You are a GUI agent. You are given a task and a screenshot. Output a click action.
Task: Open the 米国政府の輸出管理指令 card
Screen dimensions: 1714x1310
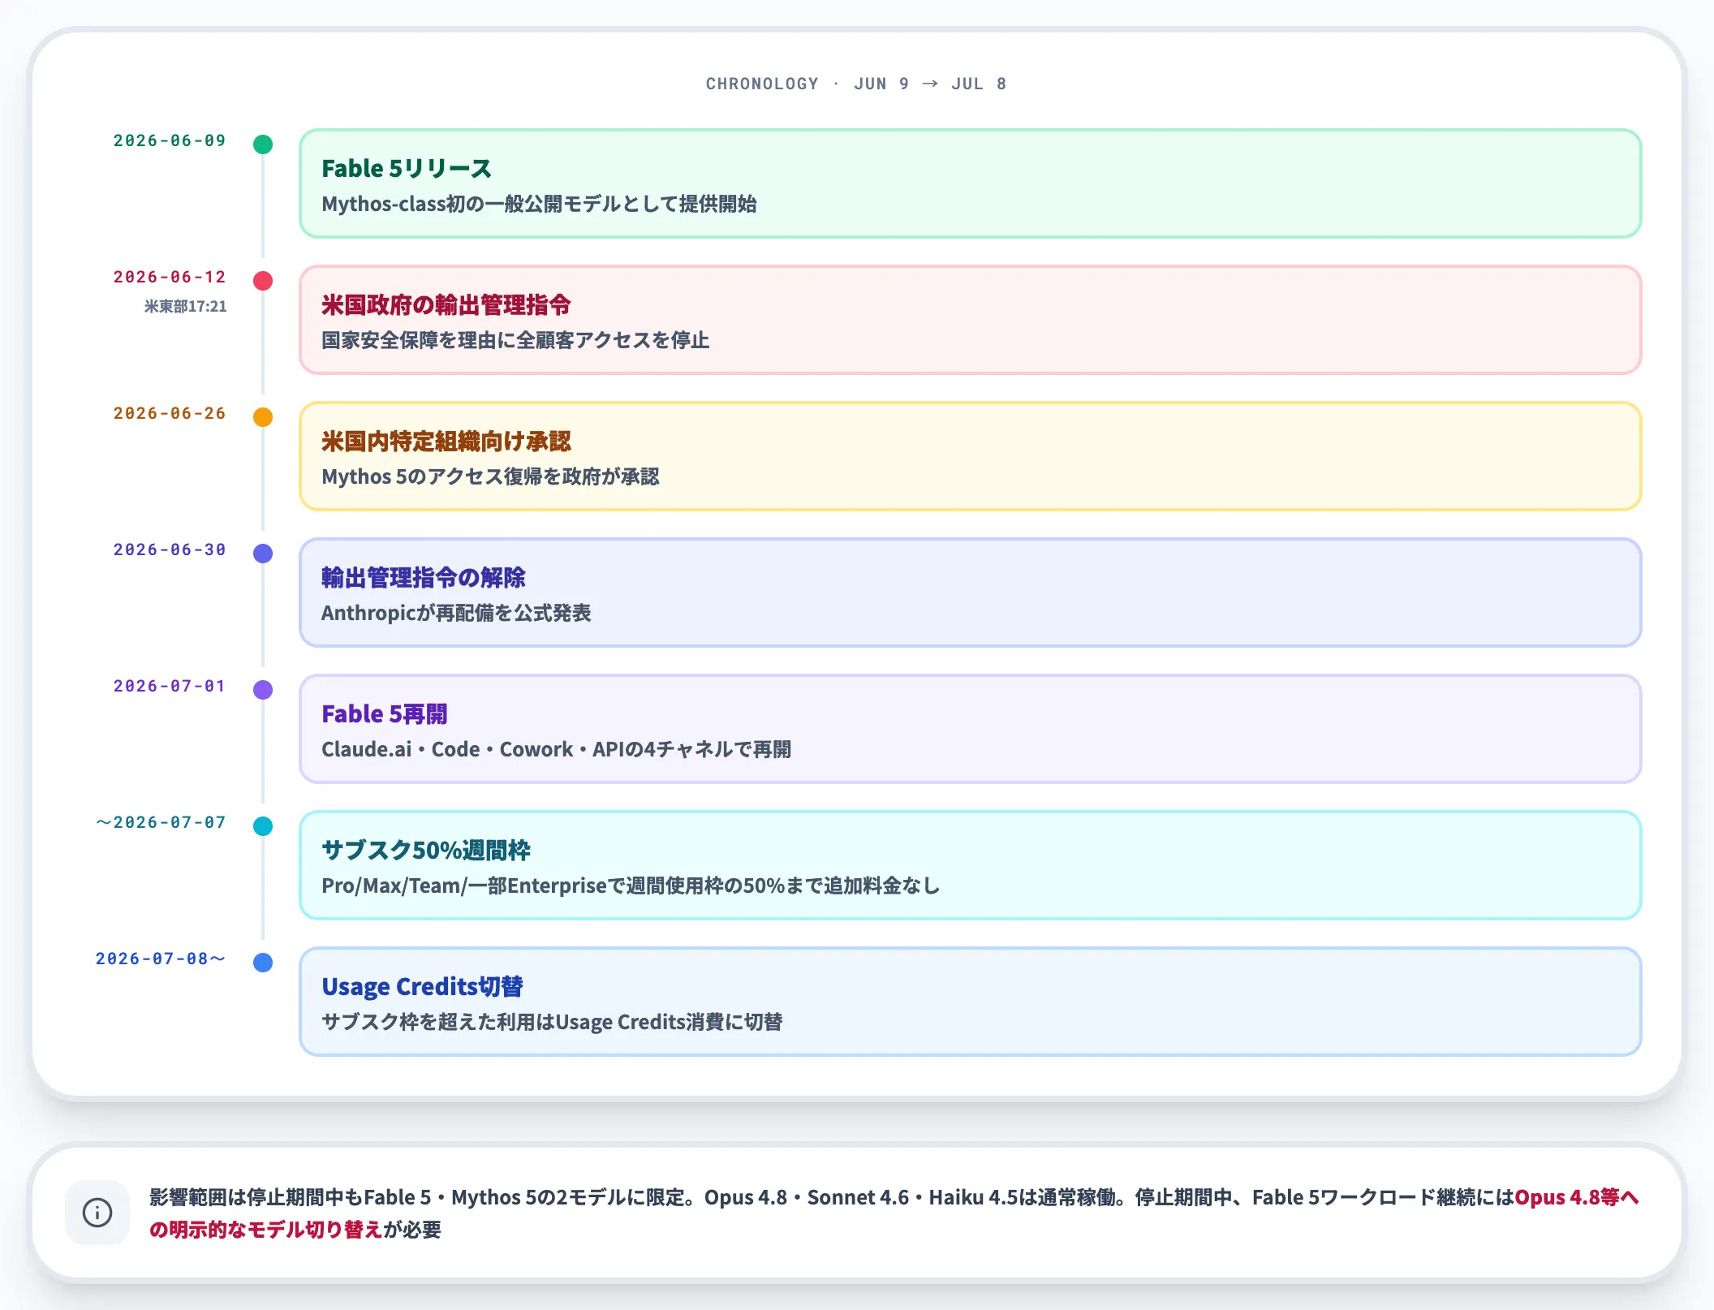pos(971,320)
